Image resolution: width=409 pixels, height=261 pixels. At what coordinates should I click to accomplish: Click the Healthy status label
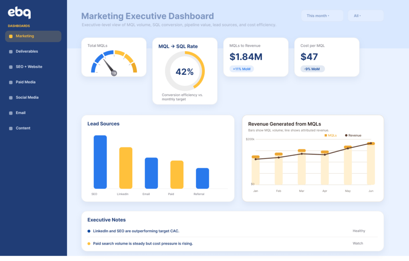pos(359,231)
